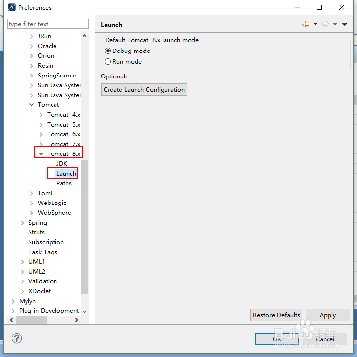Screen dimensions: 357x357
Task: Focus the type filter text field
Action: coord(48,24)
